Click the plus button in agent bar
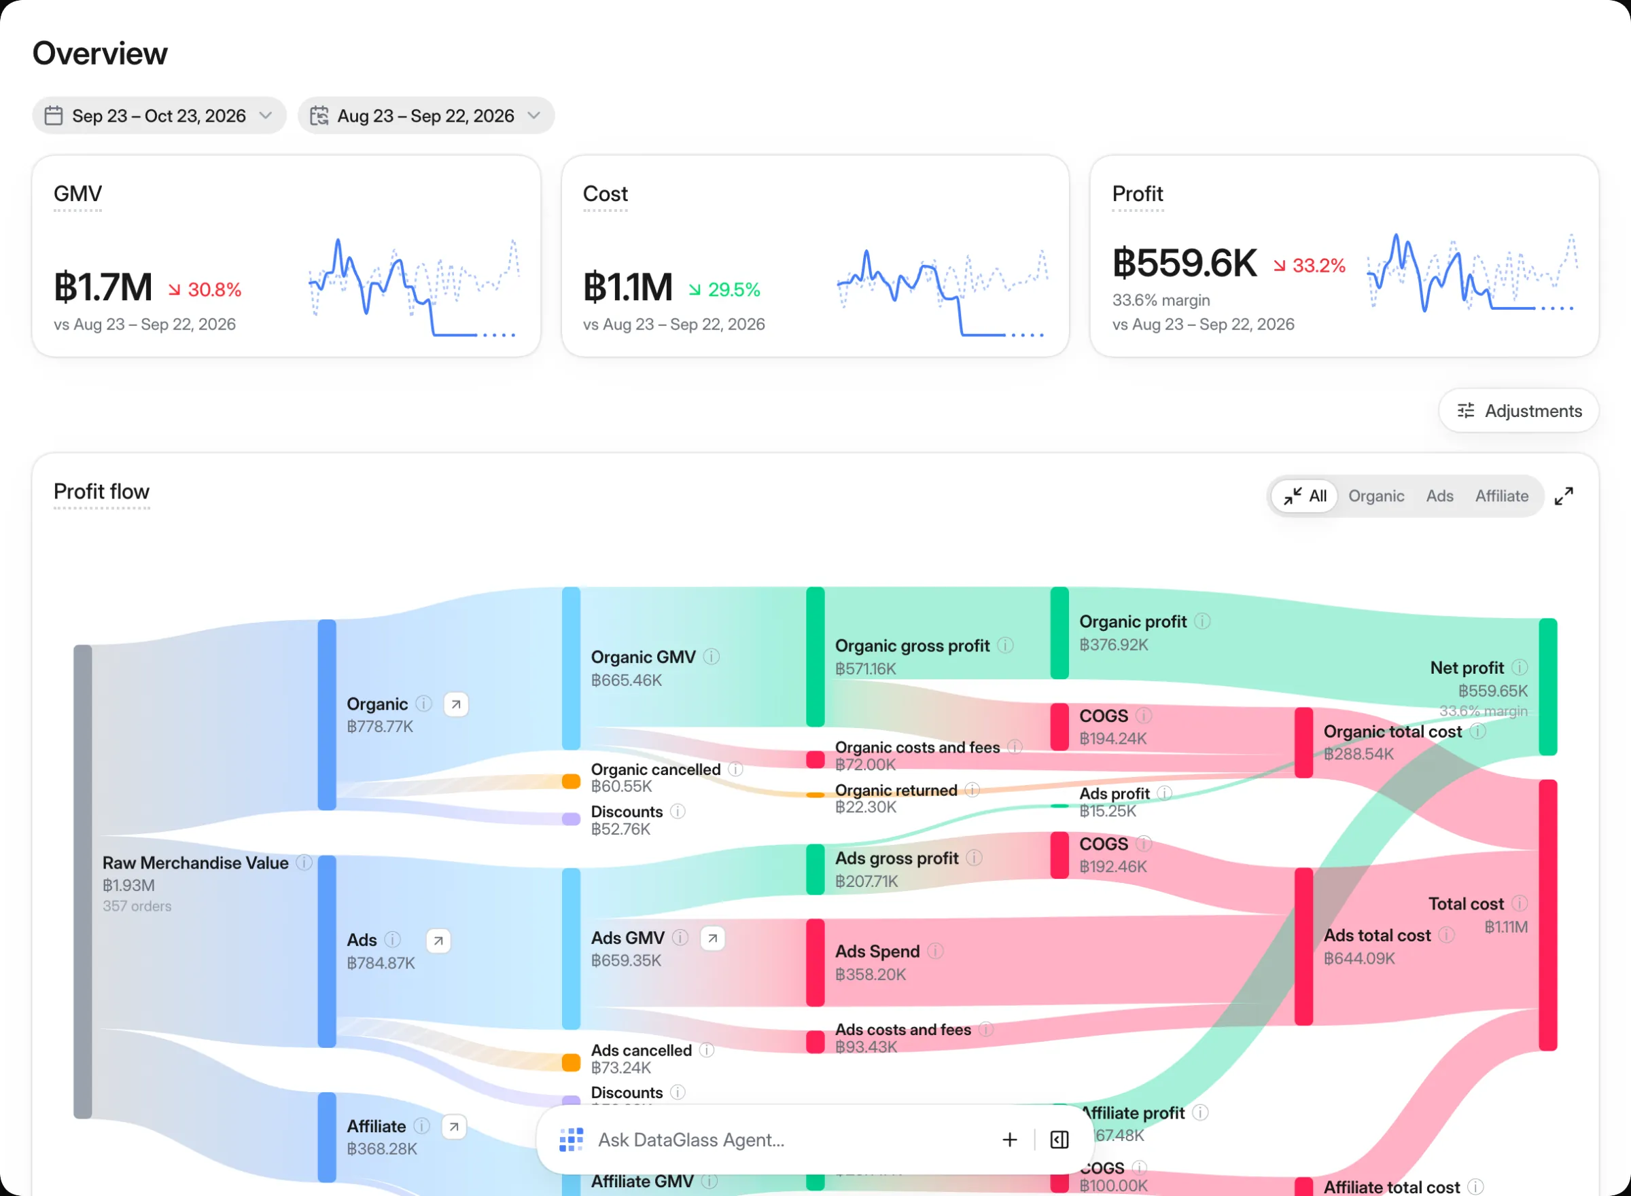Screen dimensions: 1631x1196 pyautogui.click(x=1011, y=1141)
